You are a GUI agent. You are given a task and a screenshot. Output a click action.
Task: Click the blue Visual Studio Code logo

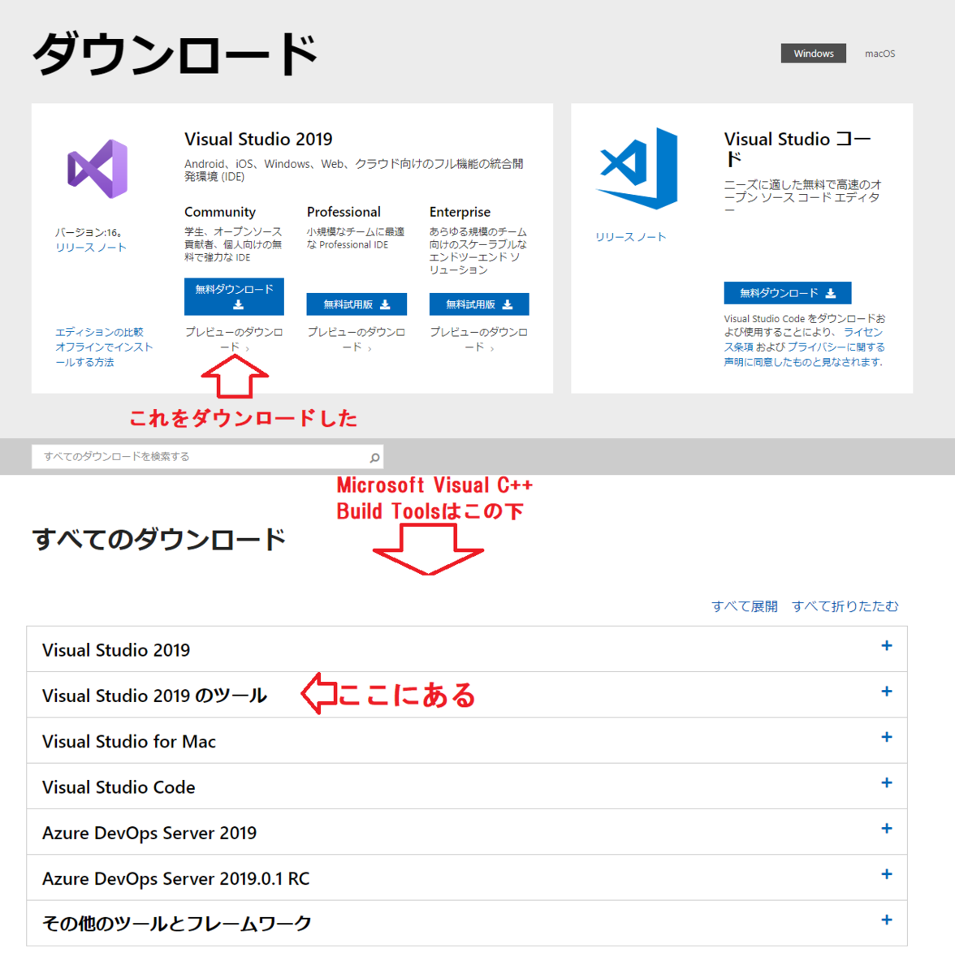(637, 168)
